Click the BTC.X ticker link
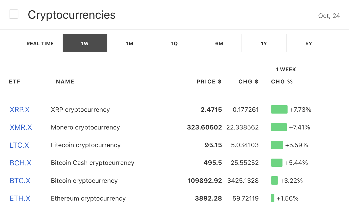Viewport: 349px width, 218px height. pyautogui.click(x=20, y=181)
